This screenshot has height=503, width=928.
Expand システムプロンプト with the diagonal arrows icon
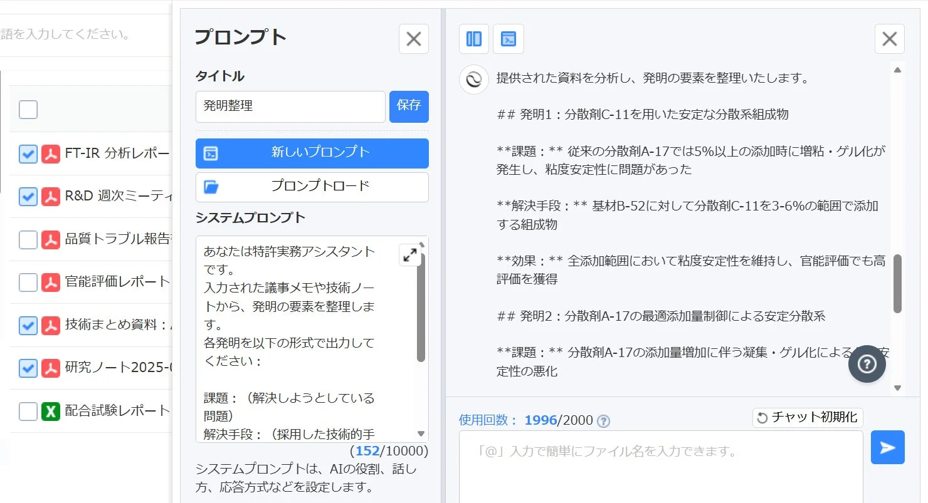[411, 254]
